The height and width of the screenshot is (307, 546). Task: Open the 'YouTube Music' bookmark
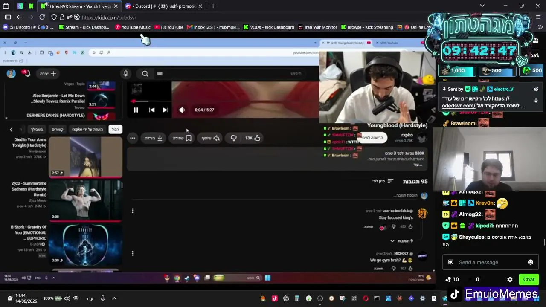pyautogui.click(x=133, y=27)
